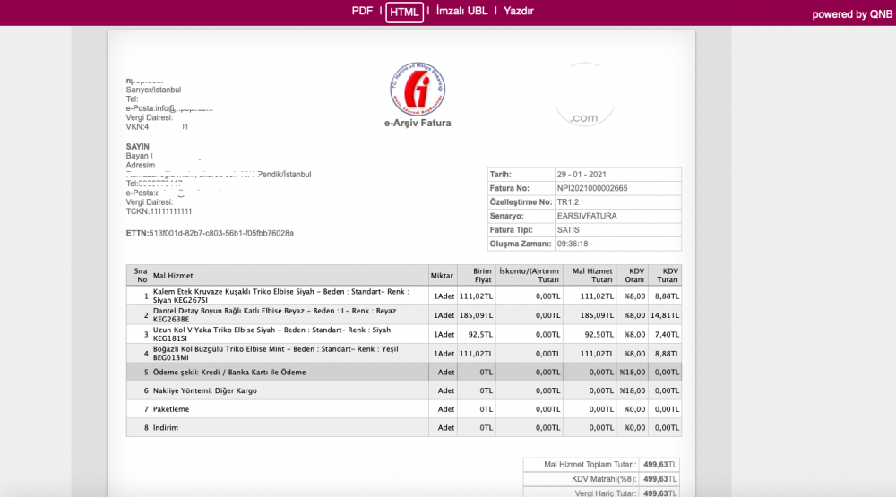Click unit price 185,09TL in row 2
The height and width of the screenshot is (497, 896).
476,315
